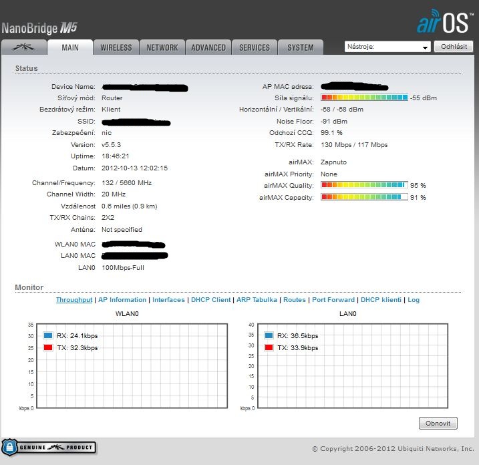479x465 pixels.
Task: Click the WLAN0 throughput graph
Action: pyautogui.click(x=132, y=365)
